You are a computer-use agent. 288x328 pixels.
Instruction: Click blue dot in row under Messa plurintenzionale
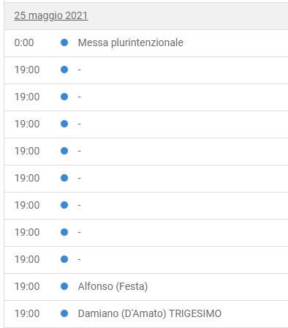[x=64, y=70]
